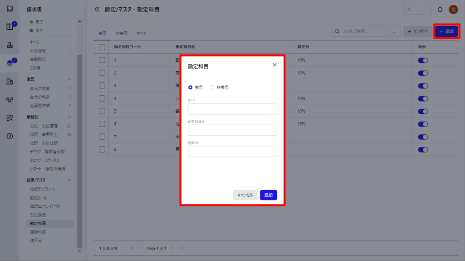Collapse the 設定/マスタ section in sidebar
The image size is (465, 261).
click(x=69, y=180)
